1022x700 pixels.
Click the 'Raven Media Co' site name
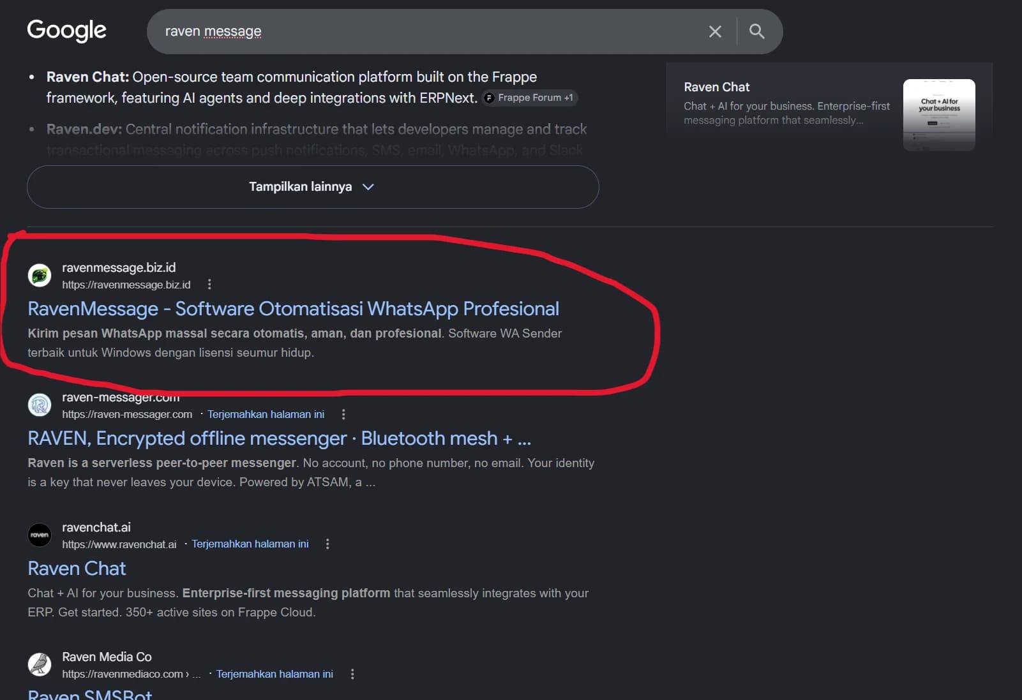(107, 657)
